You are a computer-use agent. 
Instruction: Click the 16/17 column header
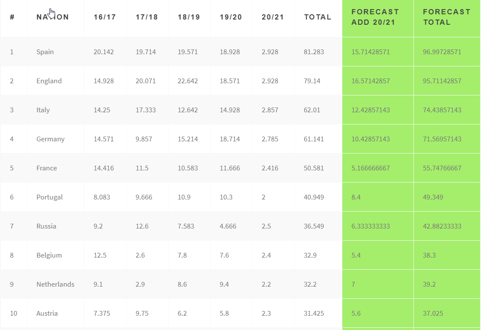104,17
